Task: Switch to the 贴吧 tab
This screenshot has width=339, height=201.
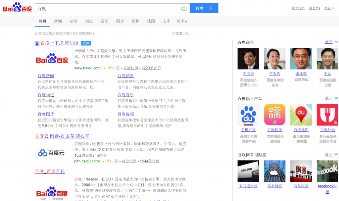Action: tap(73, 21)
